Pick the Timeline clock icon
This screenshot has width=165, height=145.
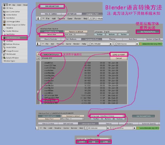(4, 28)
